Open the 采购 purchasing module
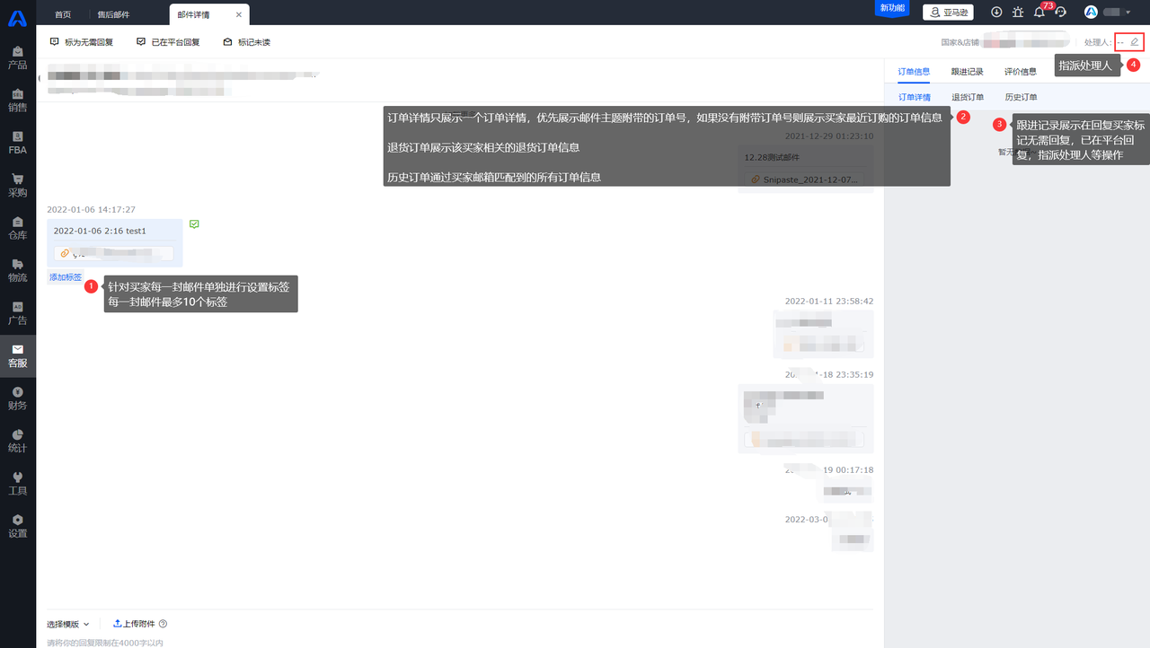1150x648 pixels. tap(17, 185)
